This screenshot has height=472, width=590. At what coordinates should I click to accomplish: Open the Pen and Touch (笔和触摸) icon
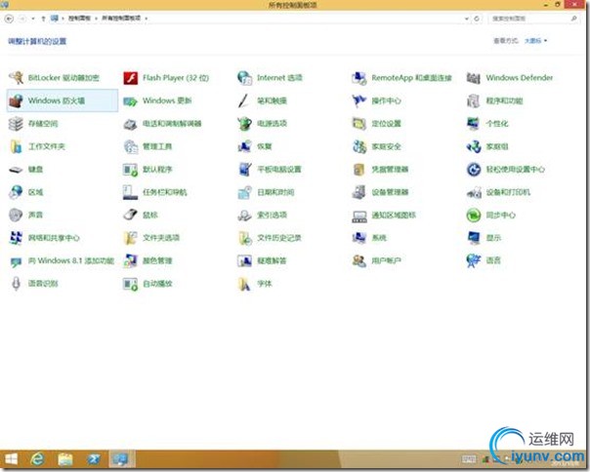pos(244,100)
